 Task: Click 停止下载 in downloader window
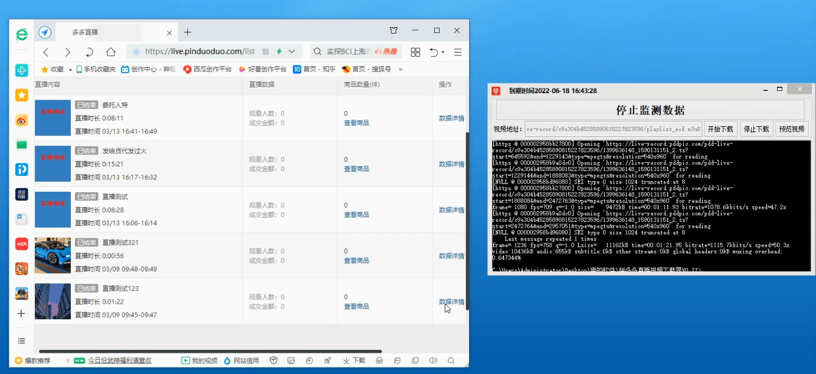(x=756, y=129)
